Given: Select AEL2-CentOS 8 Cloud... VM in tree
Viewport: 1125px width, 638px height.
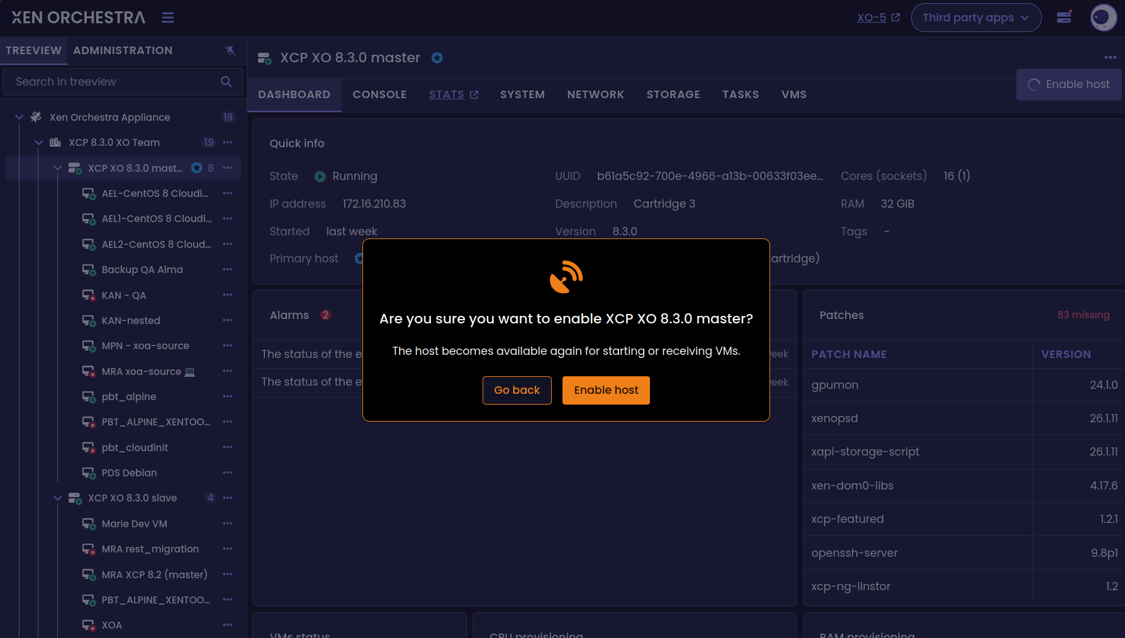Looking at the screenshot, I should [156, 244].
